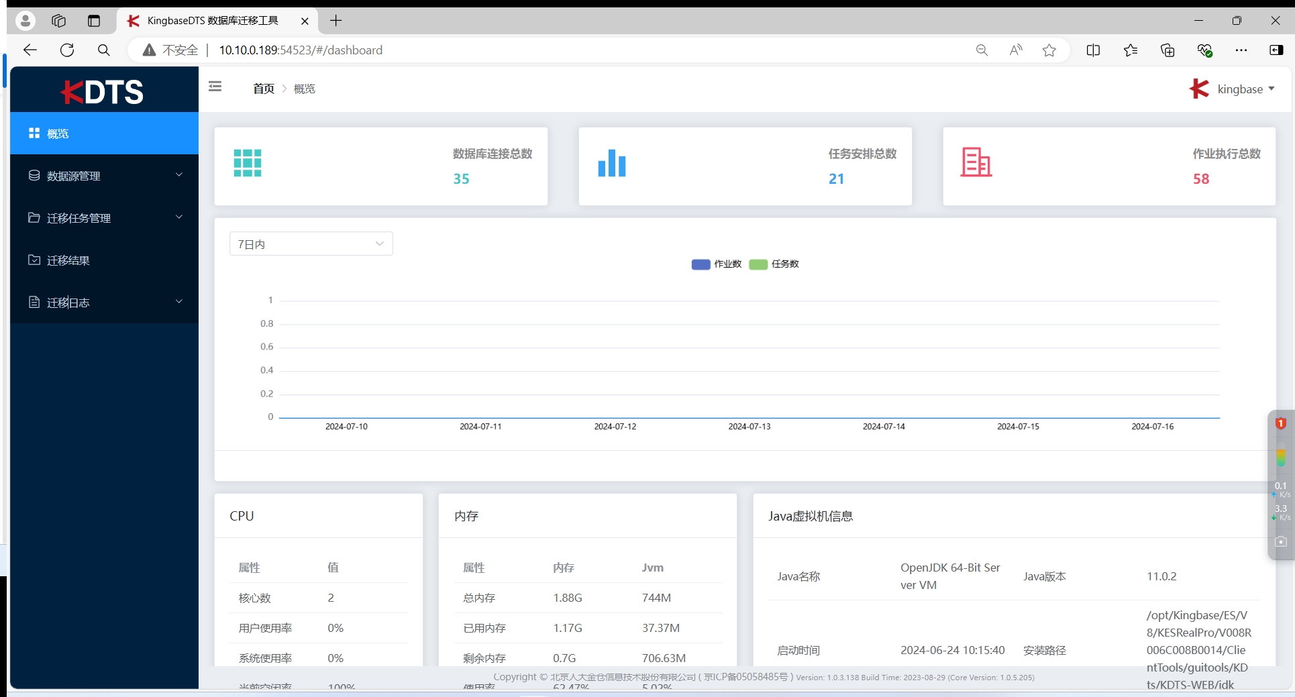
Task: Expand the 迁移日志 menu
Action: [104, 303]
